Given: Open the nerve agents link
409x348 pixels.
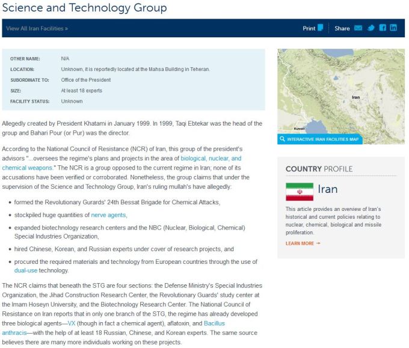Looking at the screenshot, I should tap(108, 215).
